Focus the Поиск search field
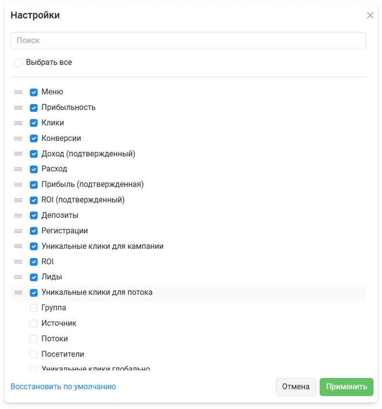 [188, 40]
